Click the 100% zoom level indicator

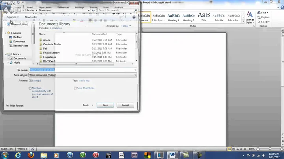[252, 149]
